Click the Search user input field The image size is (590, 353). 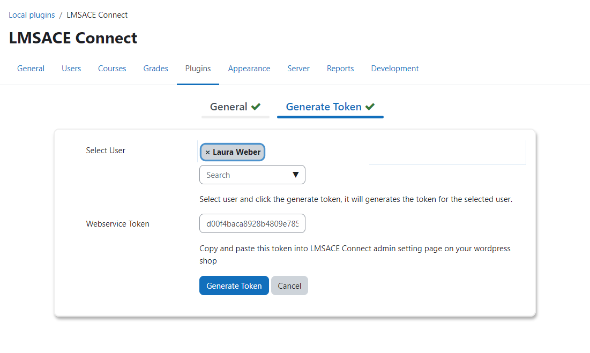[x=252, y=175]
